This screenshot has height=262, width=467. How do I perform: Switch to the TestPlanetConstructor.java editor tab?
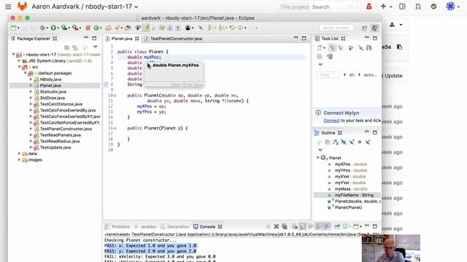176,39
